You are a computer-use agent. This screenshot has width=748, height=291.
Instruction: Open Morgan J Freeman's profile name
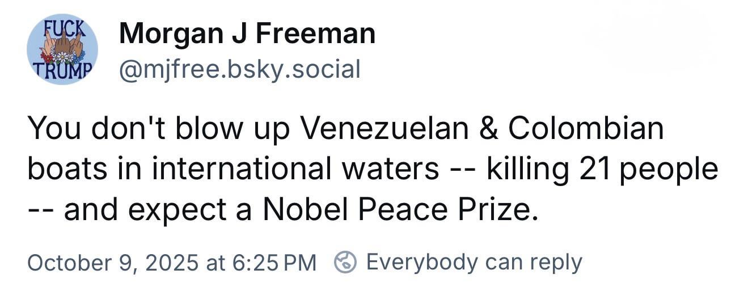[247, 34]
